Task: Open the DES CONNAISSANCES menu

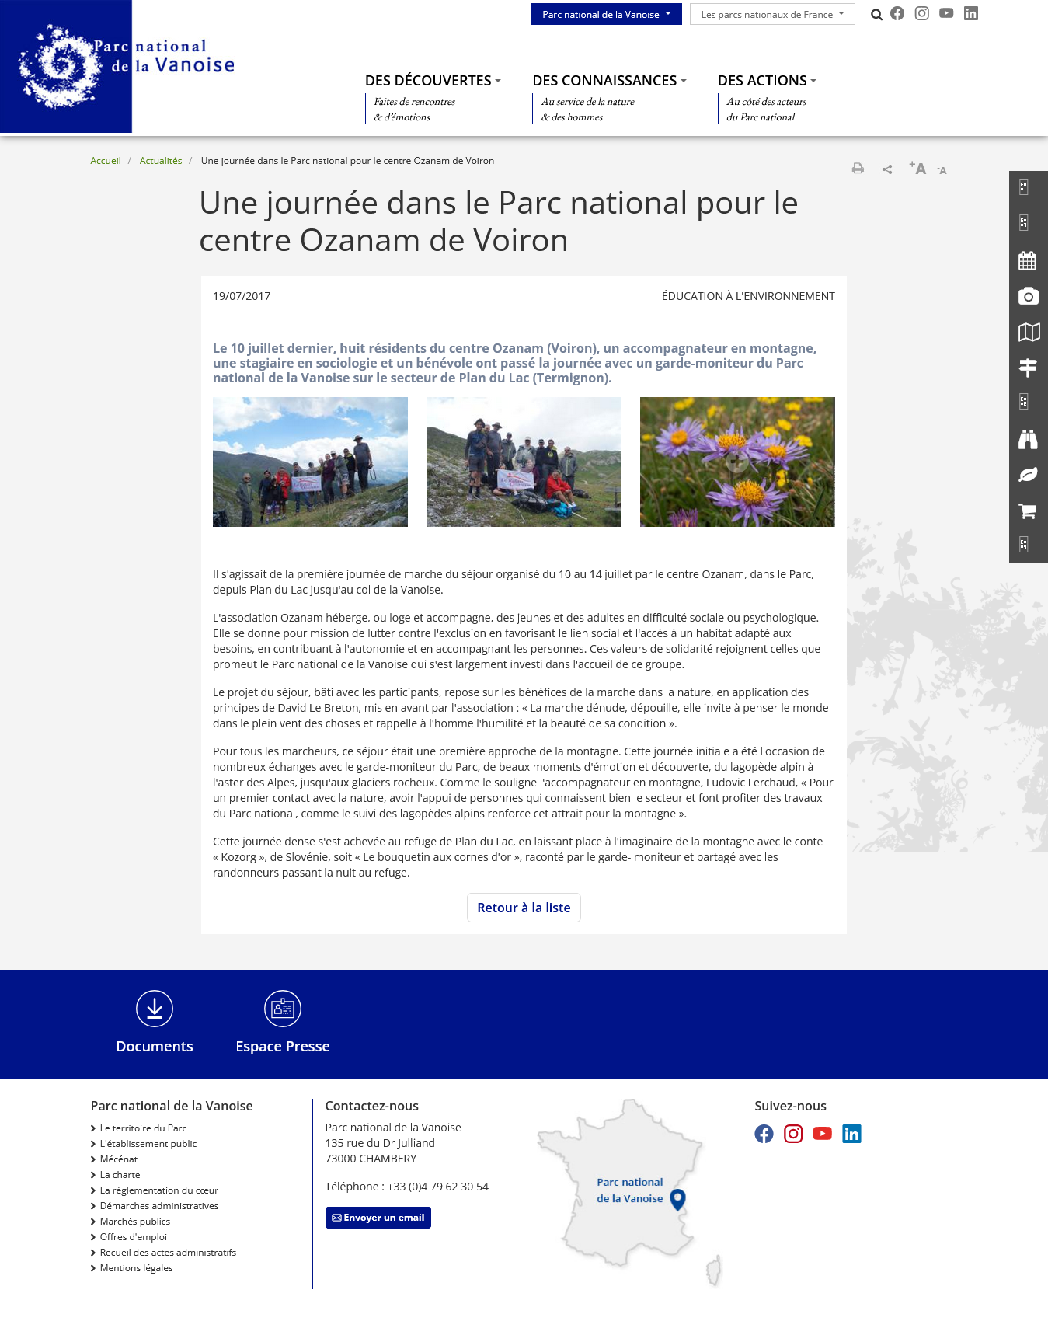Action: [609, 81]
